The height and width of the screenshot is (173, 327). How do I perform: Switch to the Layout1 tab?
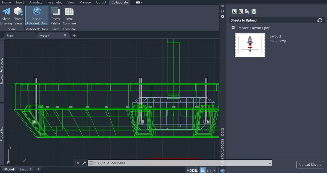click(25, 169)
